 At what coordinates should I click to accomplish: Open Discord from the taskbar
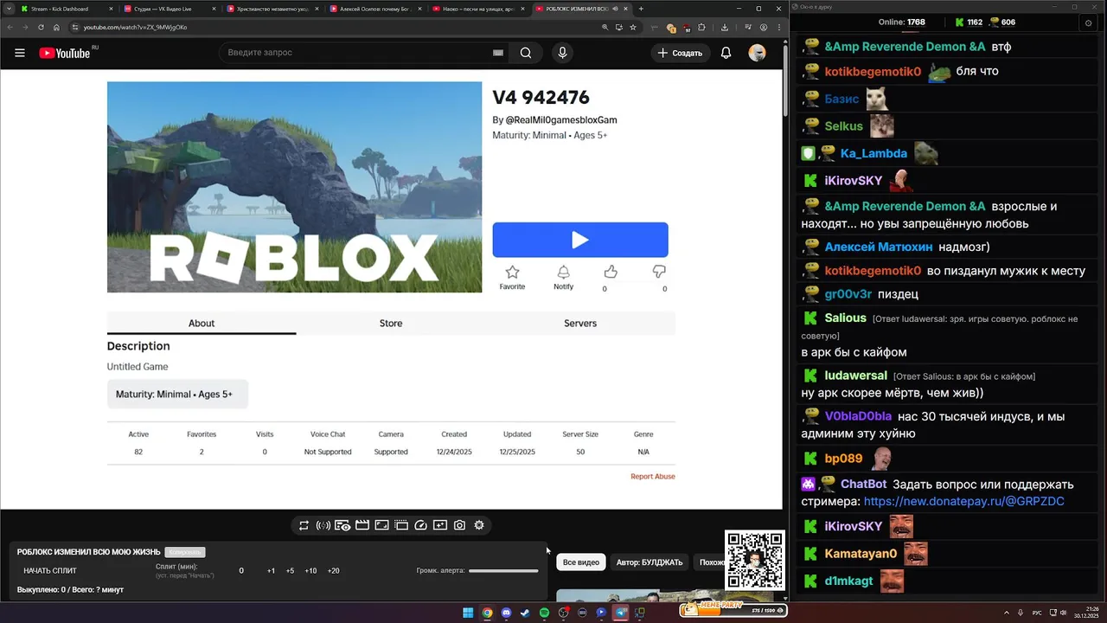506,613
